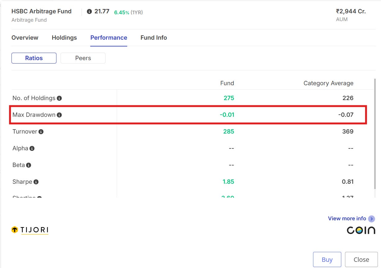Click the Close button
This screenshot has width=381, height=268.
click(361, 260)
